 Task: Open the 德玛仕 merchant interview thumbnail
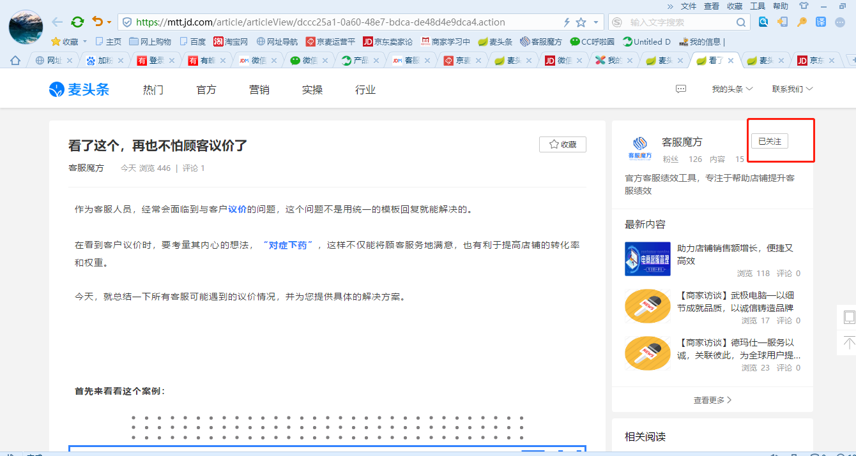(x=648, y=353)
